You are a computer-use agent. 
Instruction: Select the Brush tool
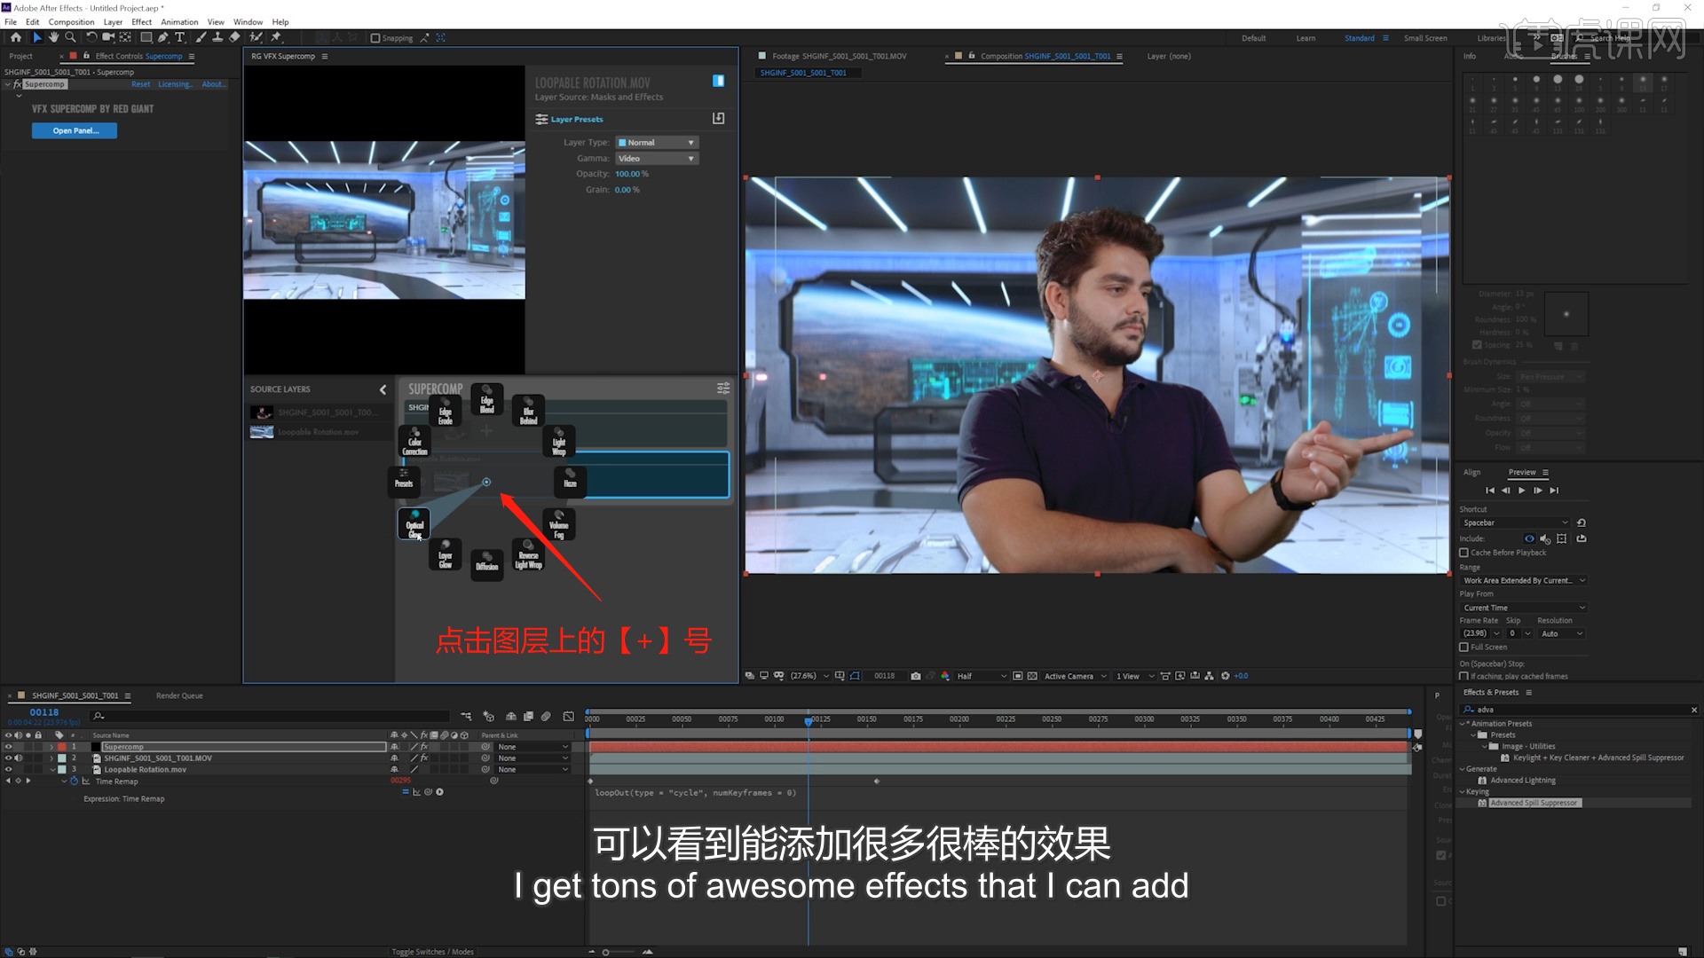click(x=201, y=37)
